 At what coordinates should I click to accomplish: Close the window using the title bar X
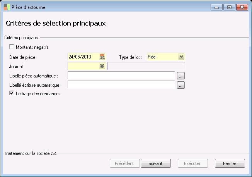[242, 7]
